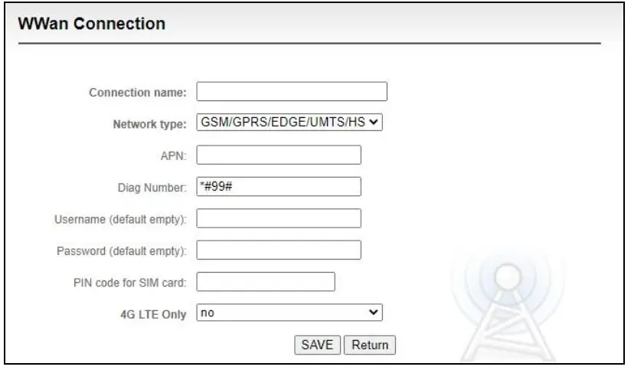Image resolution: width=631 pixels, height=370 pixels.
Task: Click the Return button
Action: click(x=370, y=345)
